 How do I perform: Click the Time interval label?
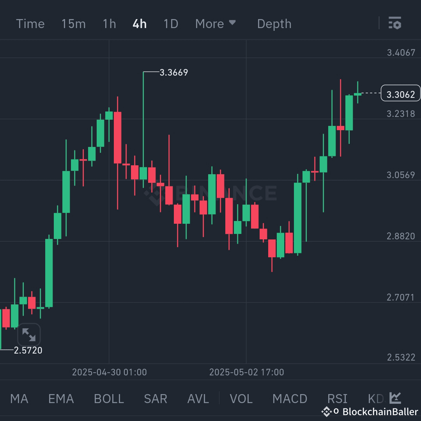coord(30,23)
